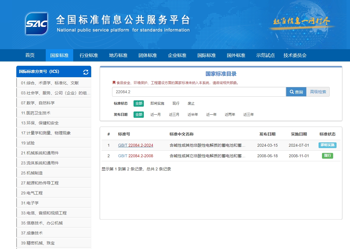Image resolution: width=350 pixels, height=249 pixels.
Task: Click the 即将实施 status badge for GB/T 22084.2-2024
Action: pyautogui.click(x=327, y=145)
